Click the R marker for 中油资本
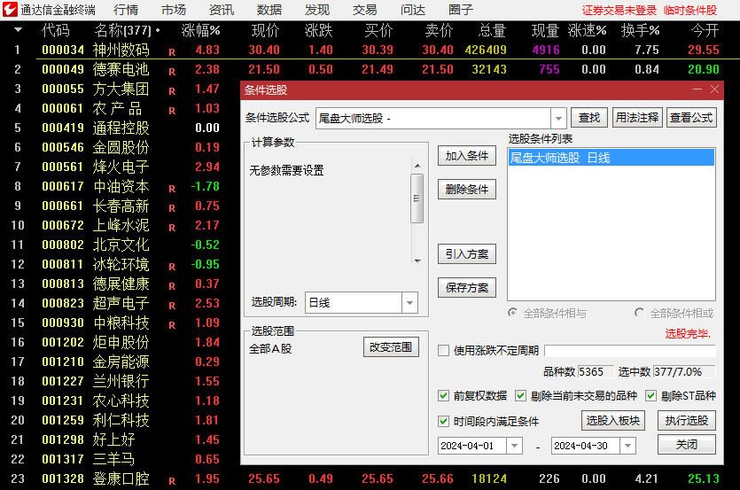Image resolution: width=740 pixels, height=490 pixels. [x=172, y=189]
